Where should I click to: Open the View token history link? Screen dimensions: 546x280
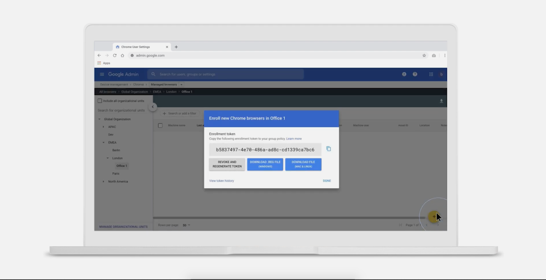[222, 181]
